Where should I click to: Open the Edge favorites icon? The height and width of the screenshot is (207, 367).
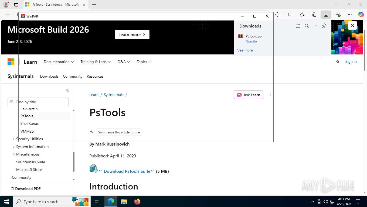click(302, 15)
